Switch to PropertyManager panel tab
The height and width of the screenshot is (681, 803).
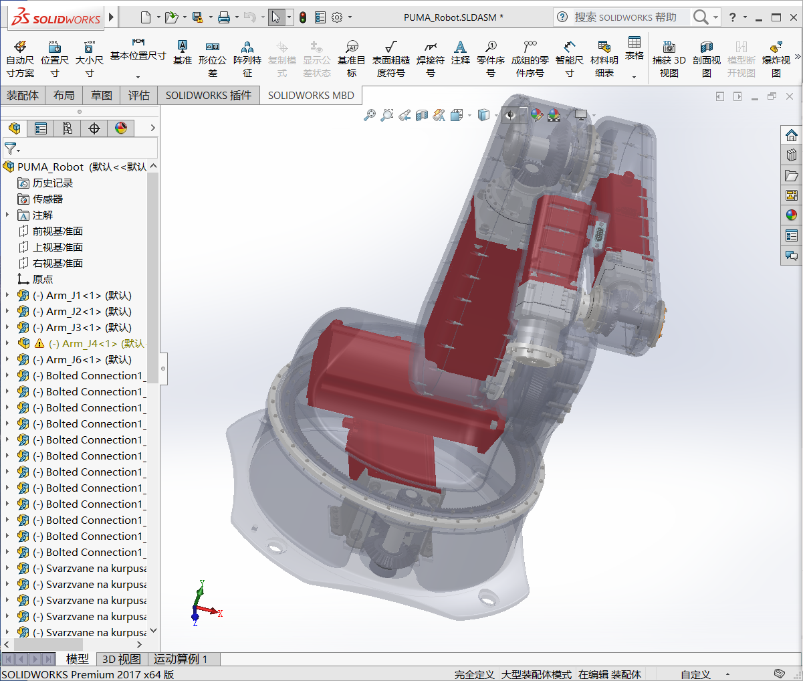coord(41,128)
